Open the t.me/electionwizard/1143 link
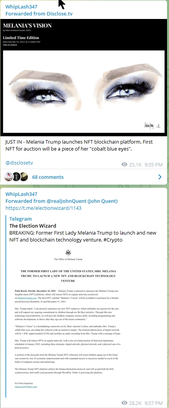The width and height of the screenshot is (169, 408). pos(43,208)
